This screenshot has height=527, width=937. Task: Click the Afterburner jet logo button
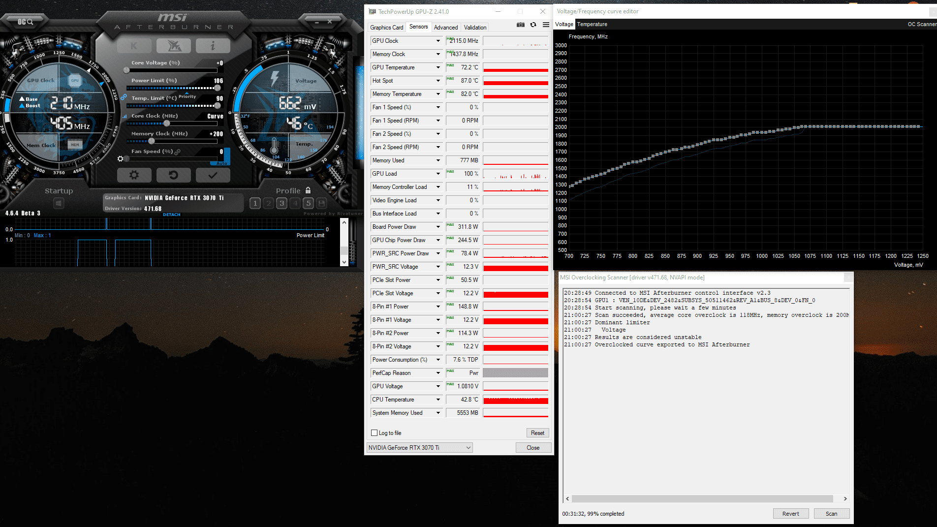(x=173, y=46)
